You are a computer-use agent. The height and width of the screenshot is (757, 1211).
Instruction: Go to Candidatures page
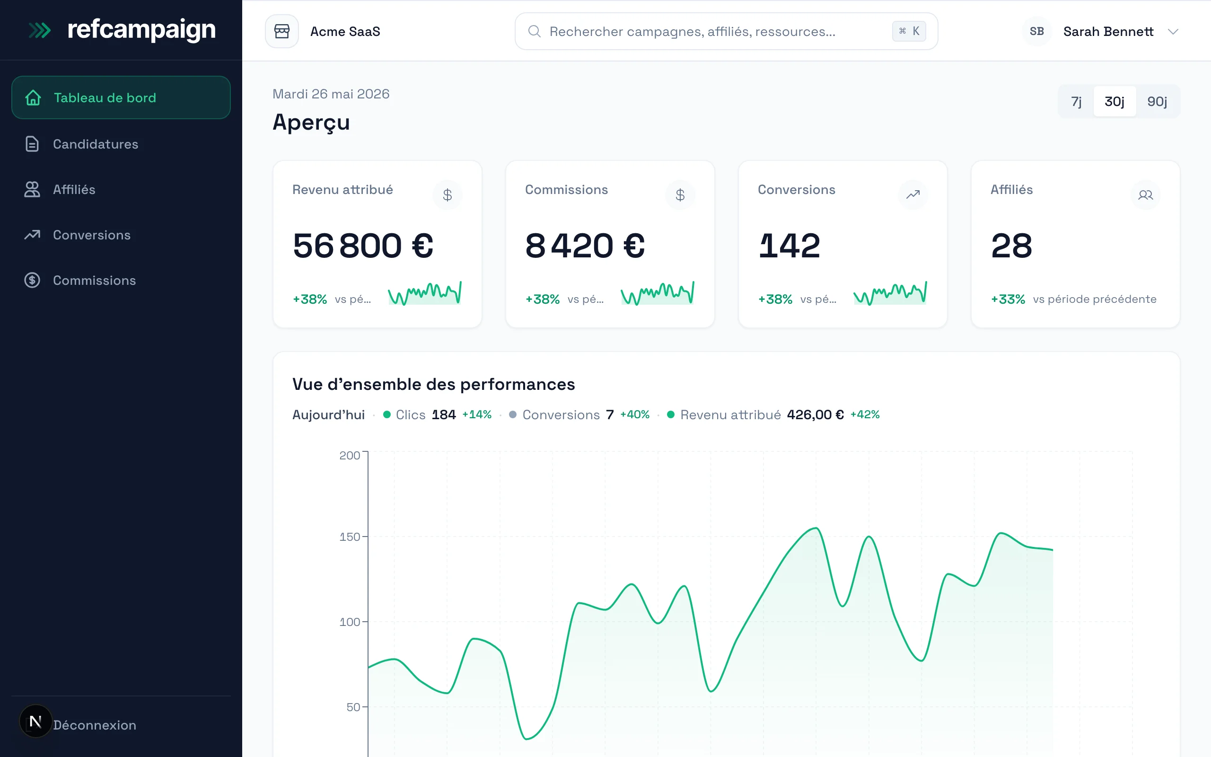(x=121, y=144)
